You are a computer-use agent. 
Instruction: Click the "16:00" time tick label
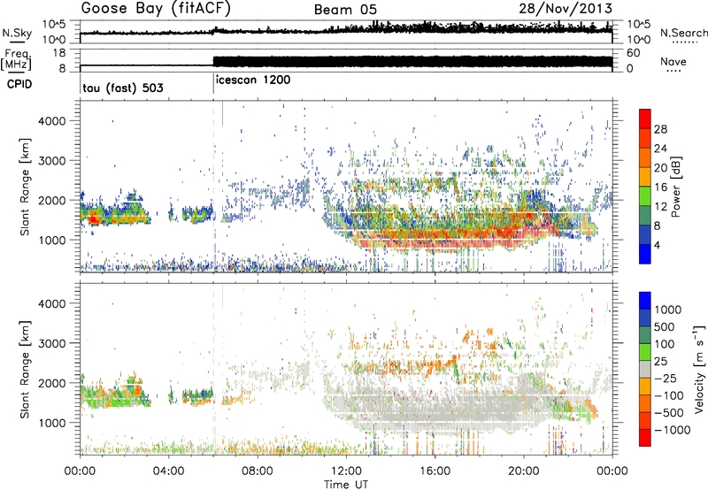click(435, 471)
